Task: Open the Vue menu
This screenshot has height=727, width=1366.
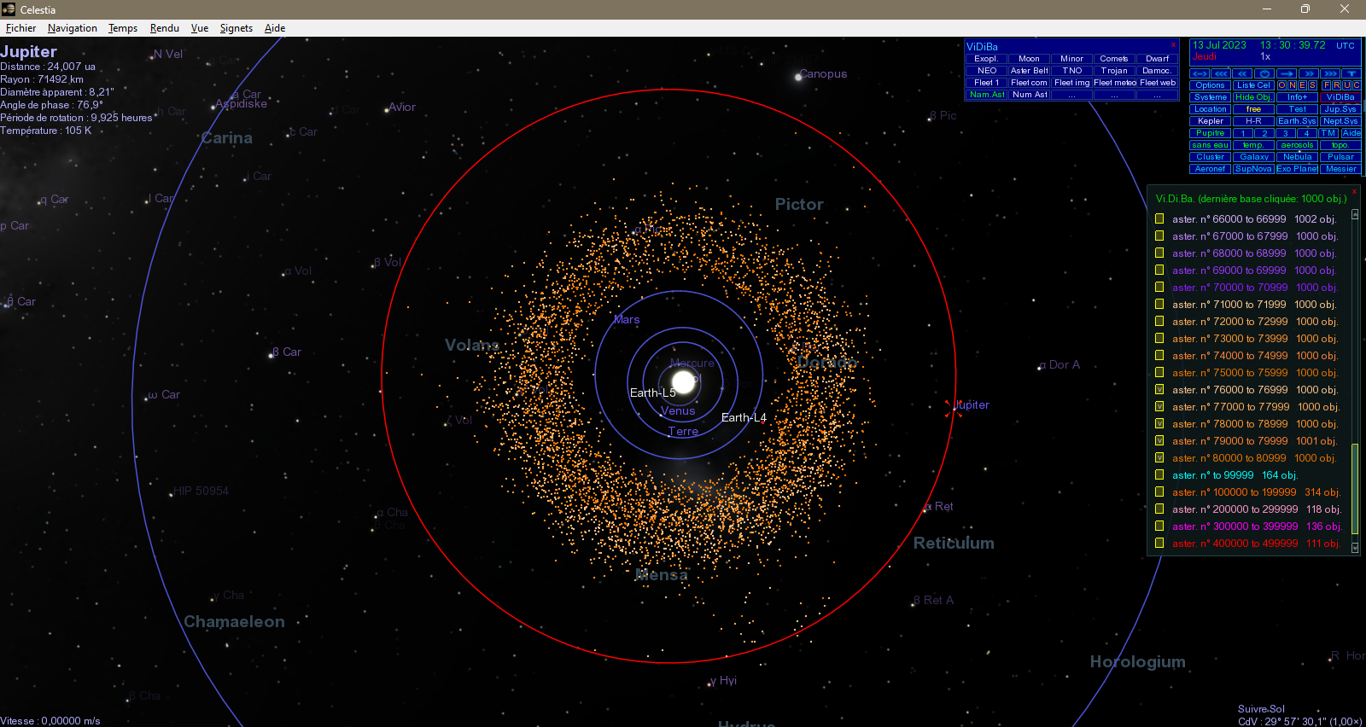Action: tap(200, 28)
